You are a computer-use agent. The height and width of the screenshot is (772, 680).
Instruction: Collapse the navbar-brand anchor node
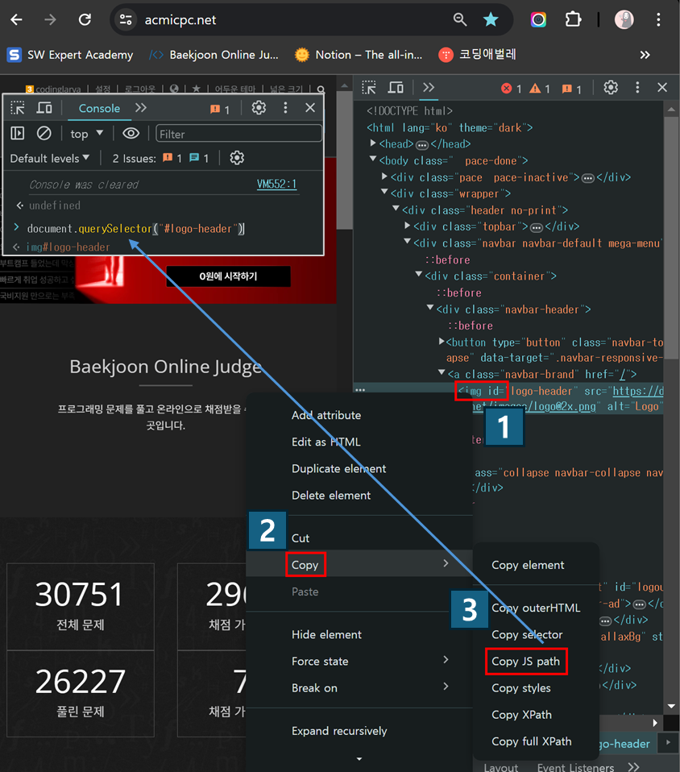(442, 373)
